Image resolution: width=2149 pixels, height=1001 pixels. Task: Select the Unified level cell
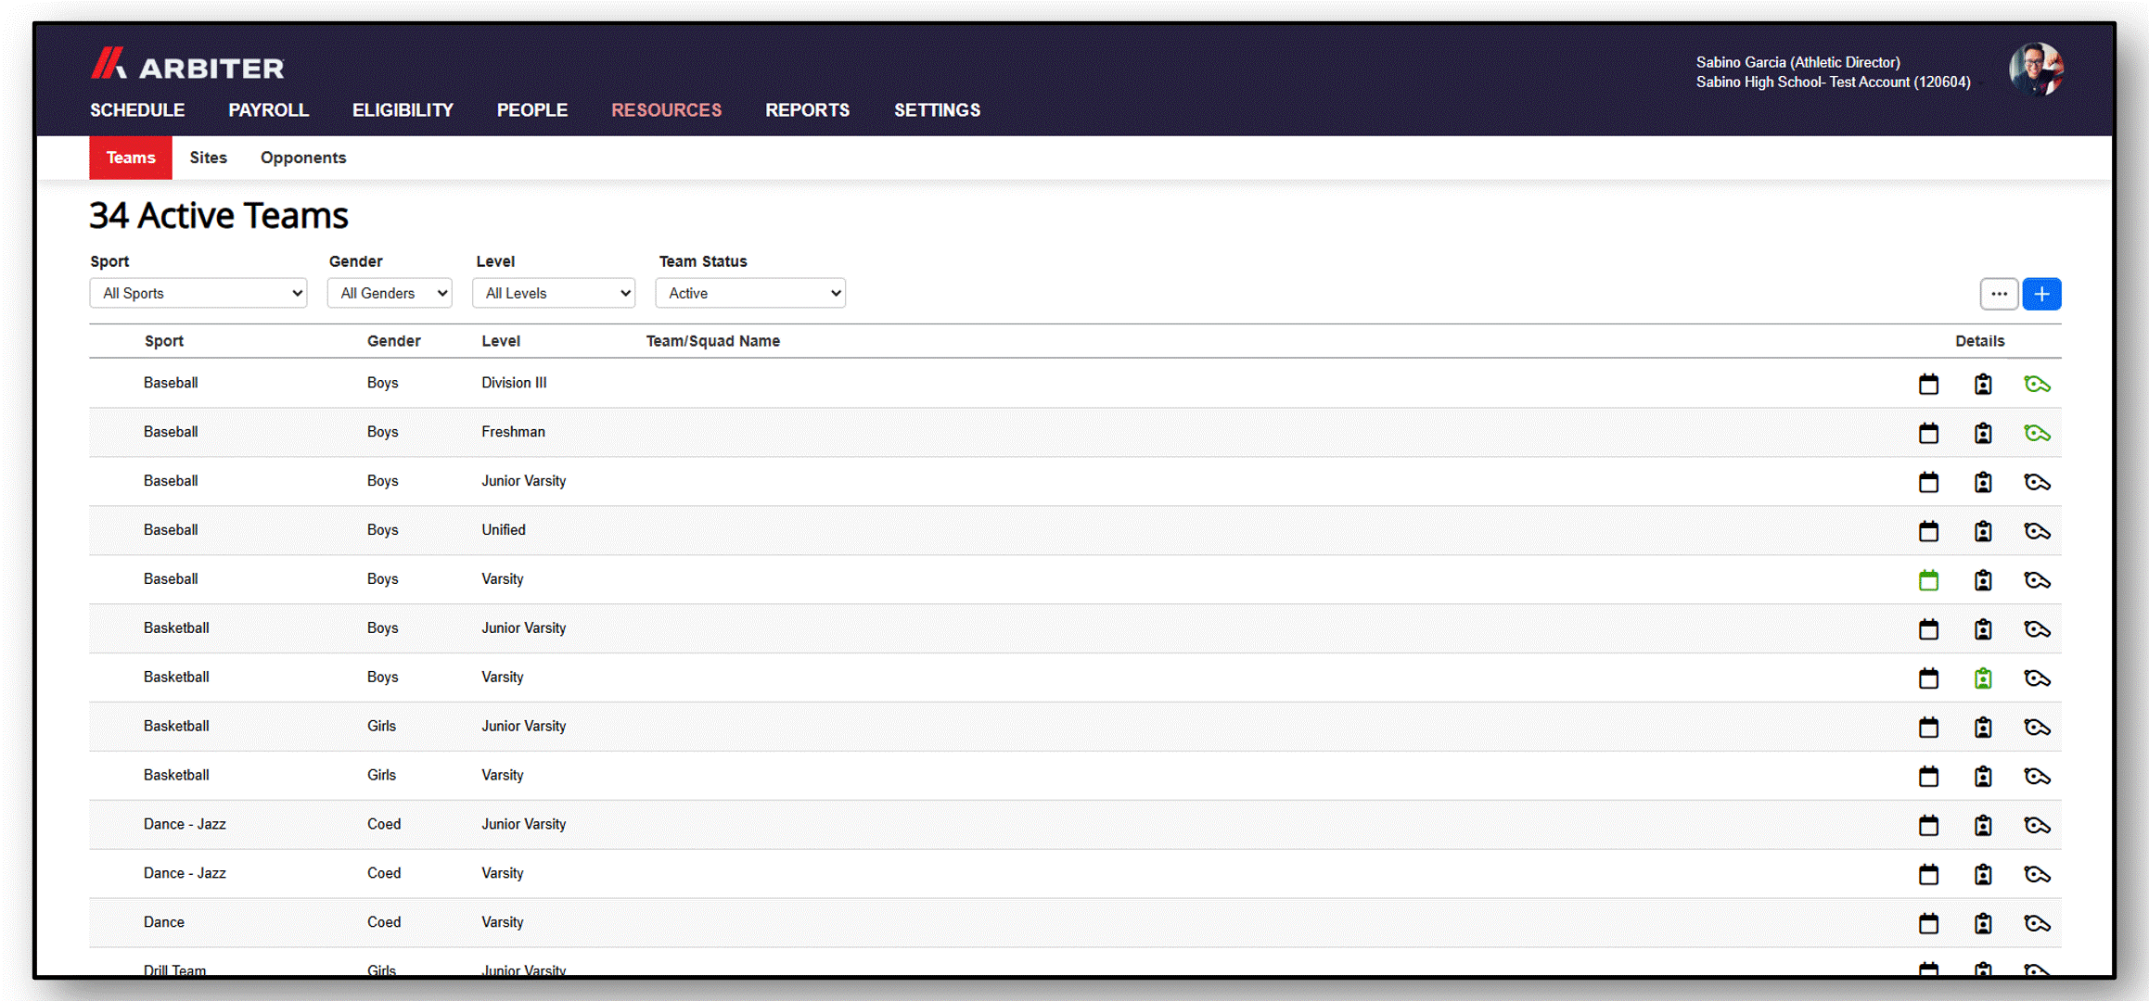504,530
